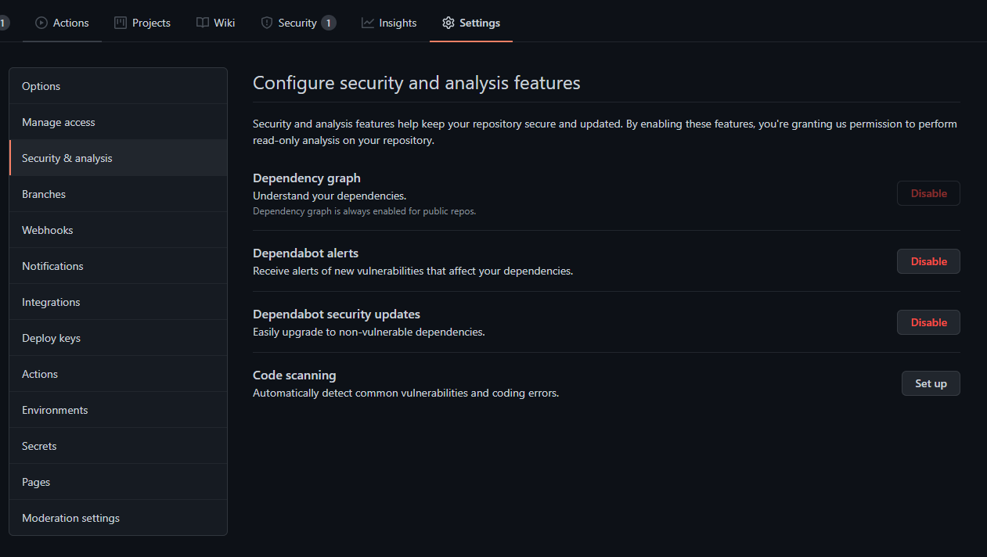Open Moderation settings

(70, 517)
